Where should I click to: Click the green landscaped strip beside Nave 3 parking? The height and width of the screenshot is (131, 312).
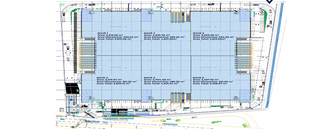pyautogui.click(x=265, y=18)
